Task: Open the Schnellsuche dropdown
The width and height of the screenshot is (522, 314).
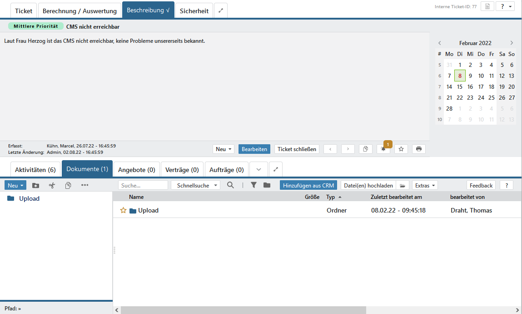Action: 195,185
